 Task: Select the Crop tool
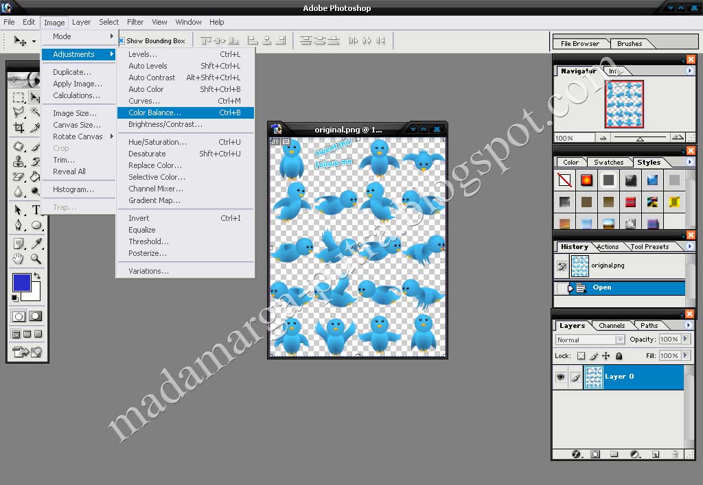tap(19, 128)
